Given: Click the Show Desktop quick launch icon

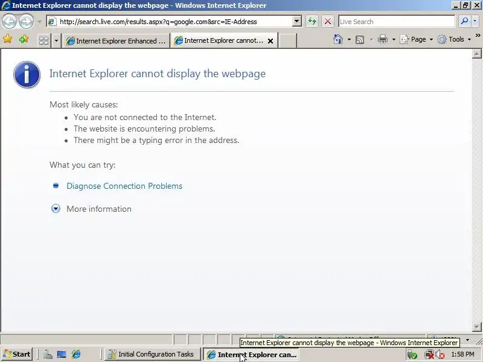Looking at the screenshot, I should tap(62, 355).
